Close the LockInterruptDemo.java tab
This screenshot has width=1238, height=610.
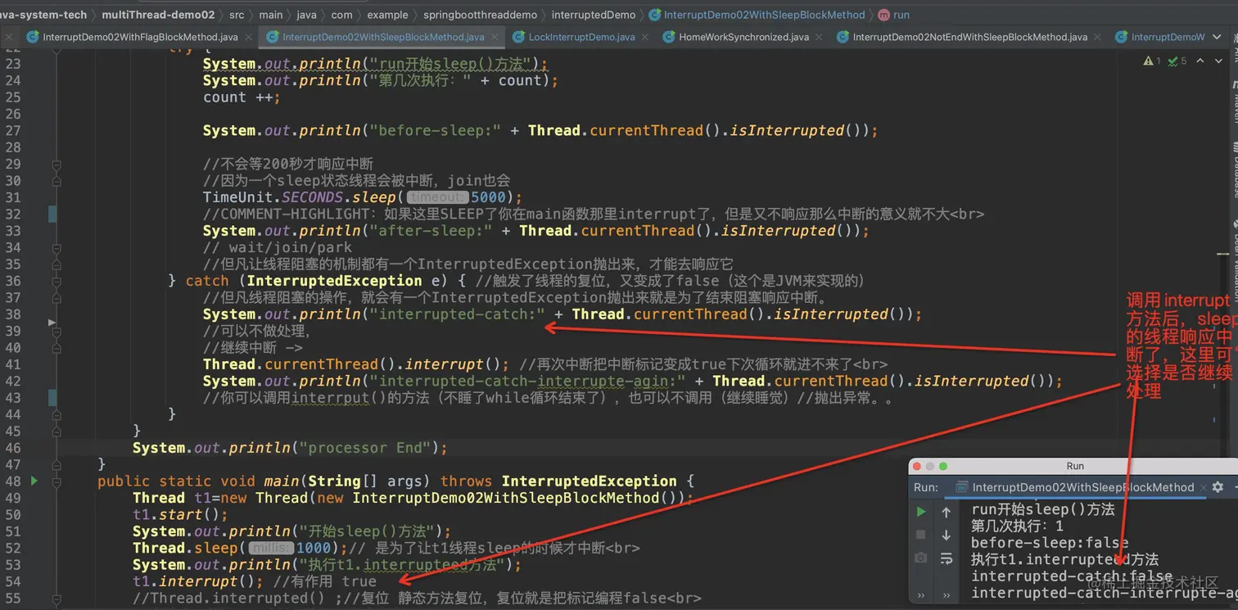click(x=646, y=37)
